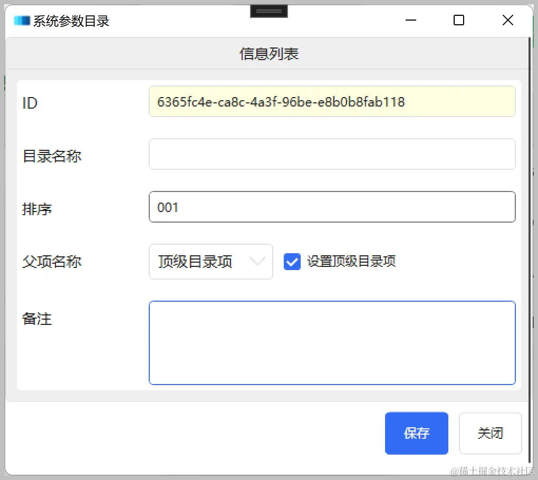Screen dimensions: 538x480
Task: Click the 排序 field containing 001
Action: [332, 207]
